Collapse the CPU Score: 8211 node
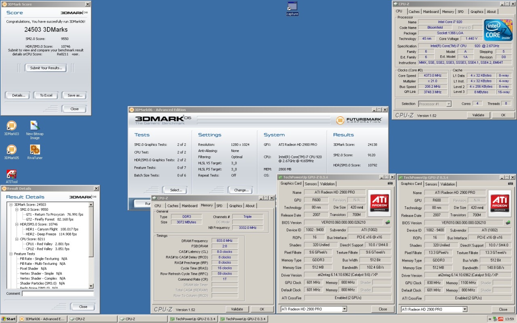Viewport: 517px width, 323px height. point(17,239)
